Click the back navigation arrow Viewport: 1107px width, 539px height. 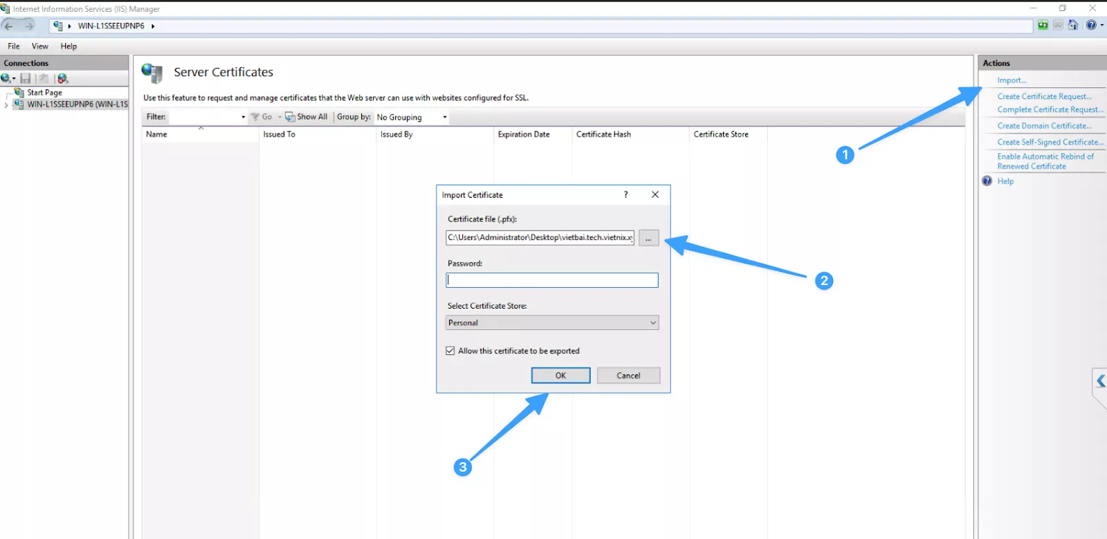(x=9, y=26)
